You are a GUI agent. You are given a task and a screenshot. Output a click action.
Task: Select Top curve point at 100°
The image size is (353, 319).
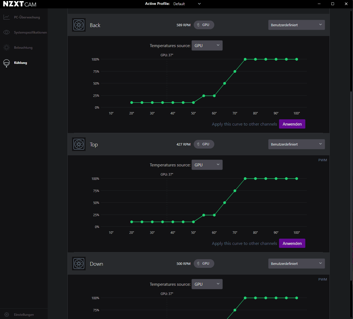[x=297, y=179]
